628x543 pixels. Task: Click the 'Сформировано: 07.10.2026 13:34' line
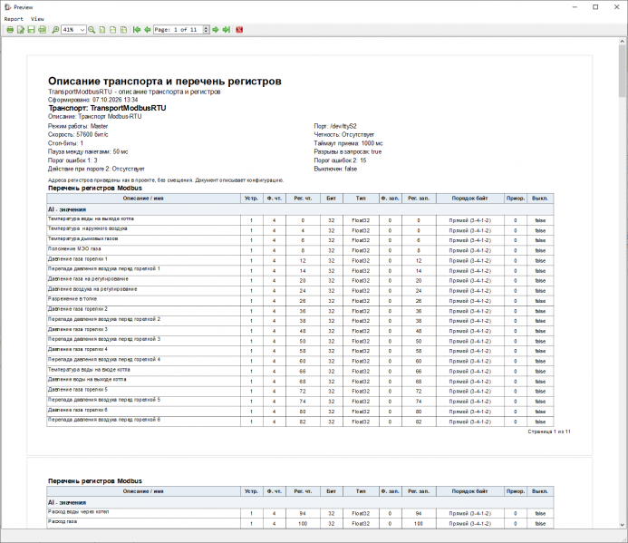[x=93, y=100]
